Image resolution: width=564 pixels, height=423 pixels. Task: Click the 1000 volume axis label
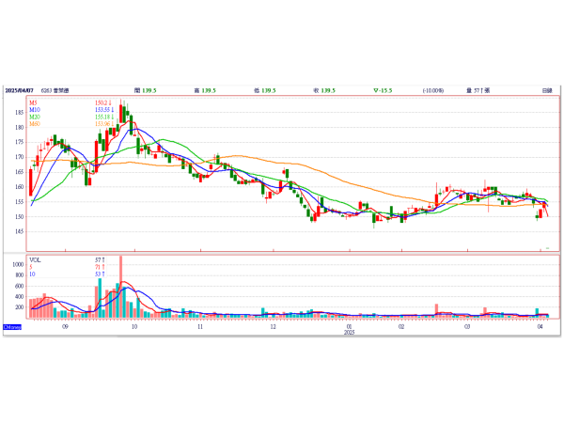click(x=18, y=265)
